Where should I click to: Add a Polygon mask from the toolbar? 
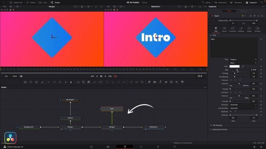[x=118, y=82]
